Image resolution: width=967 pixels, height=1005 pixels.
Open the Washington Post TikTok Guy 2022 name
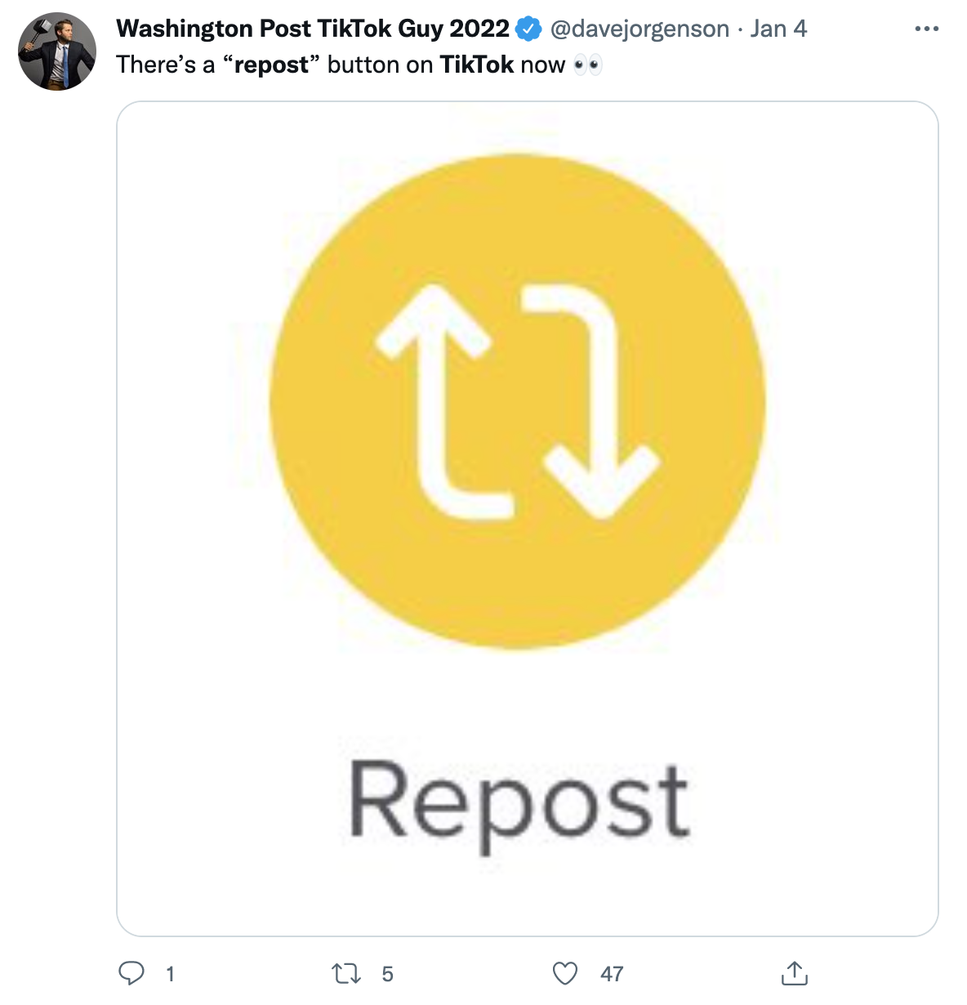click(313, 29)
